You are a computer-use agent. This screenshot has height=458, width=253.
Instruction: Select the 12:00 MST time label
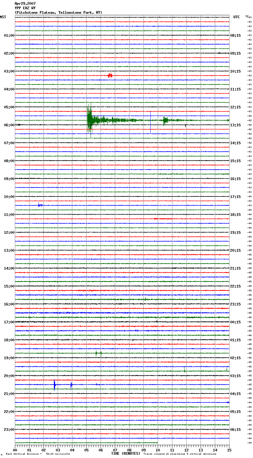pos(9,233)
